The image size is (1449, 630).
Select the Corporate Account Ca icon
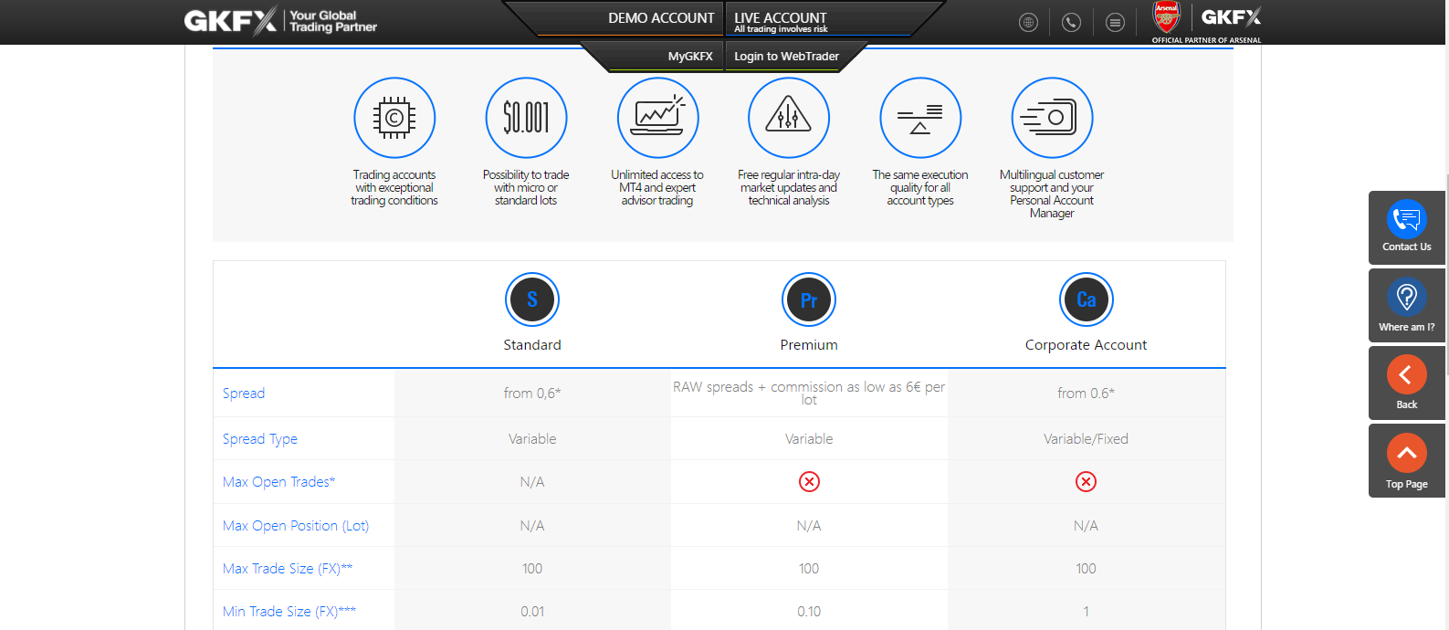click(1086, 299)
